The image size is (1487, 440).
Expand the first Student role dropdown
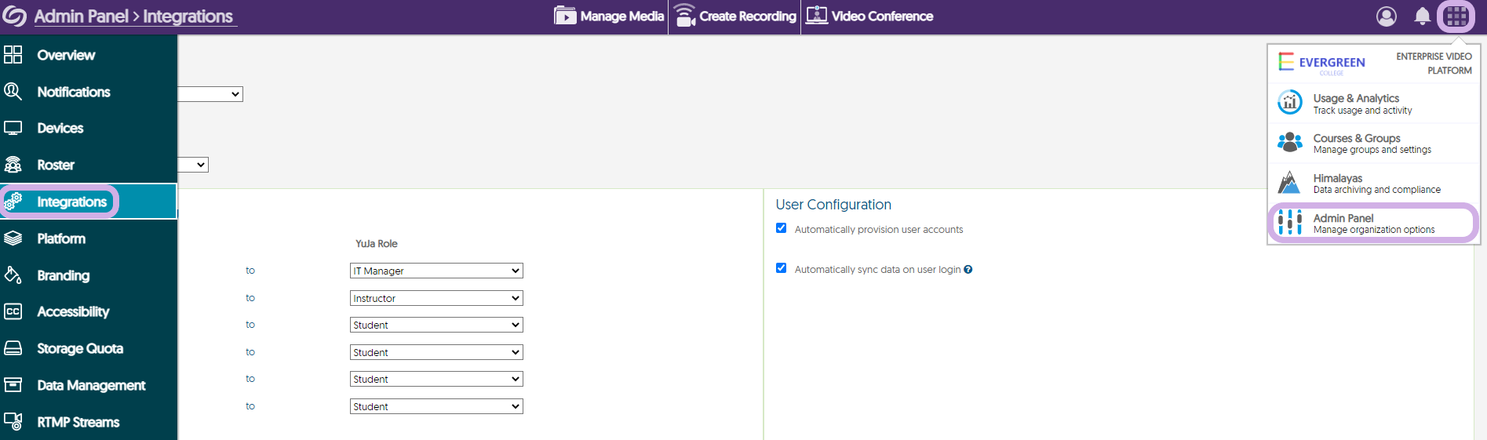436,325
